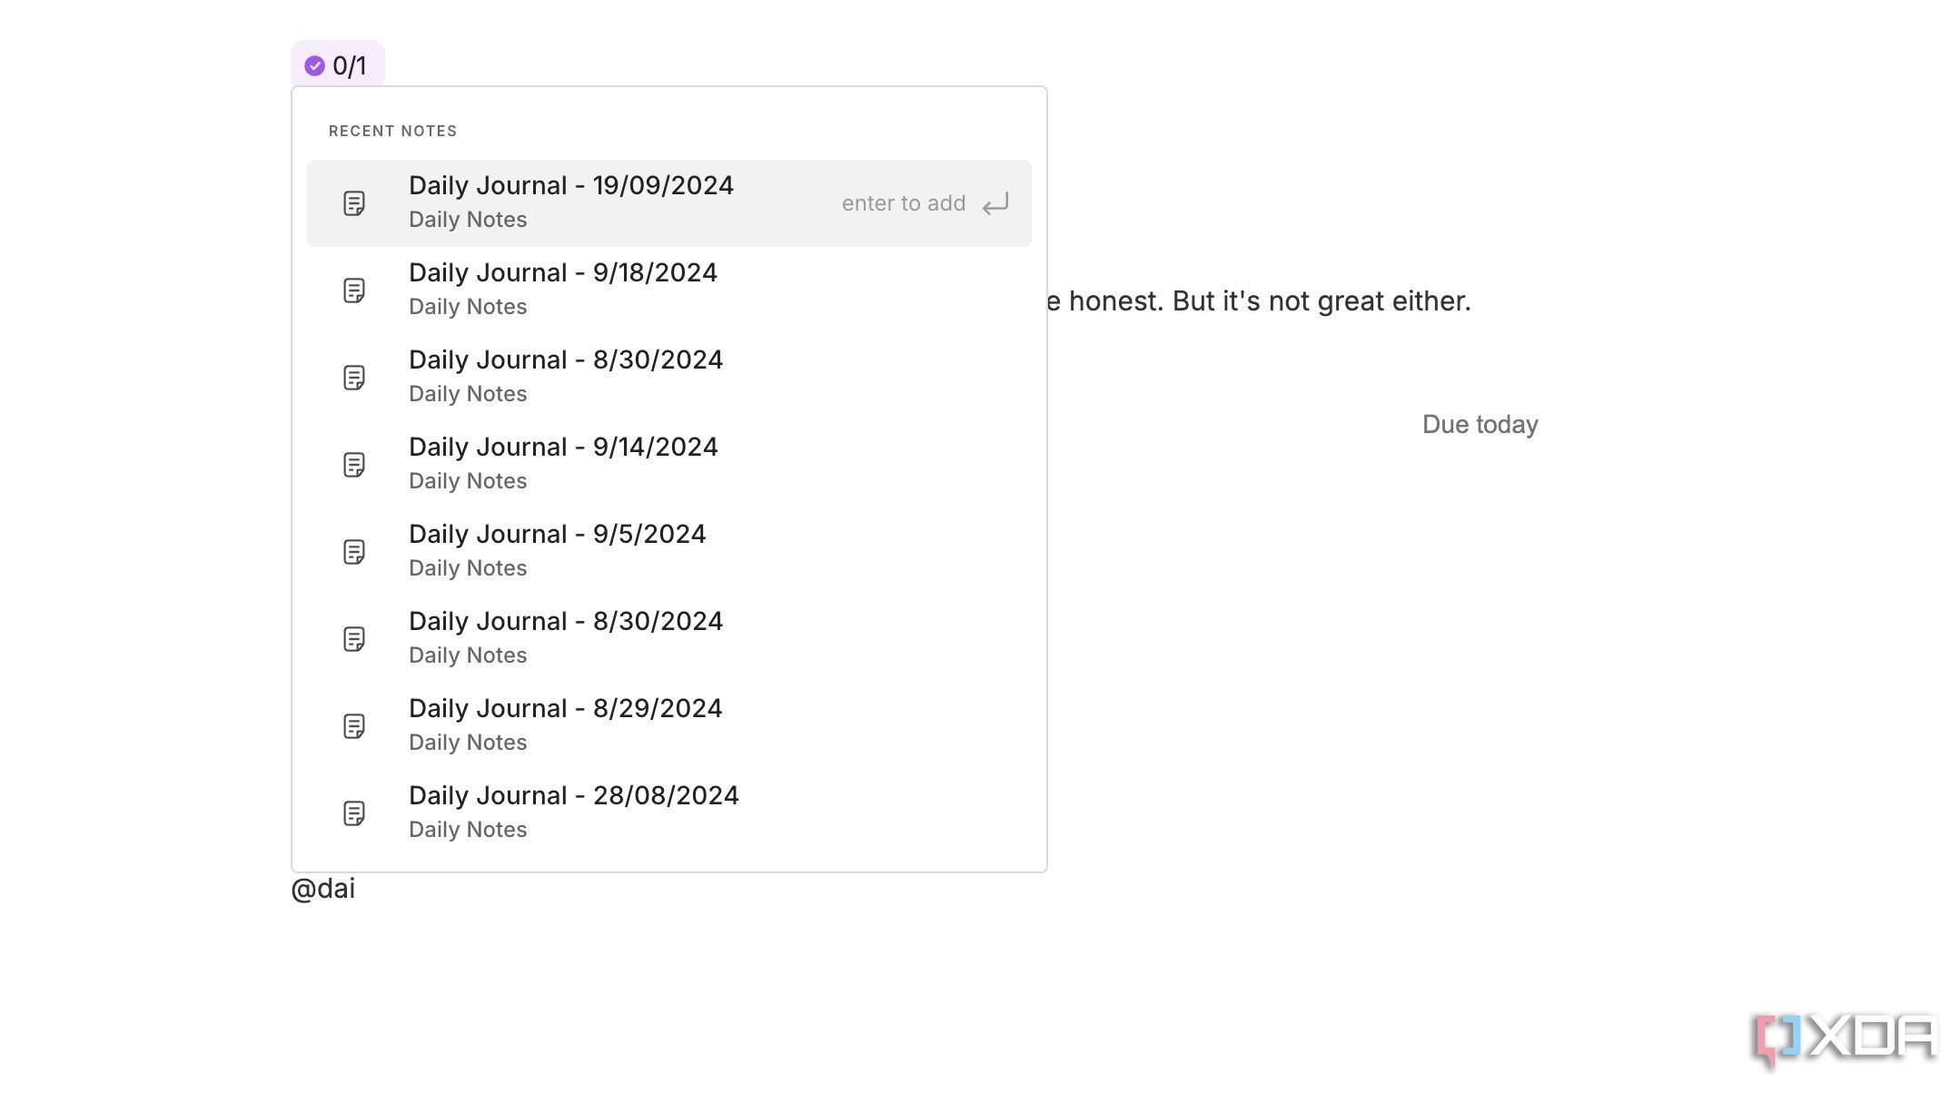This screenshot has height=1093, width=1960.
Task: Click the note icon for Daily Journal 9/14/2024
Action: pyautogui.click(x=354, y=463)
